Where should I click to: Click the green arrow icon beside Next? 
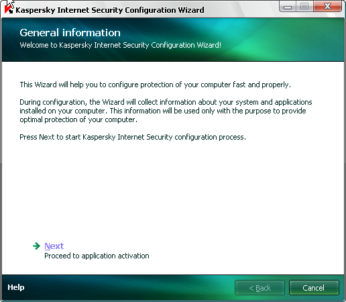click(x=36, y=246)
